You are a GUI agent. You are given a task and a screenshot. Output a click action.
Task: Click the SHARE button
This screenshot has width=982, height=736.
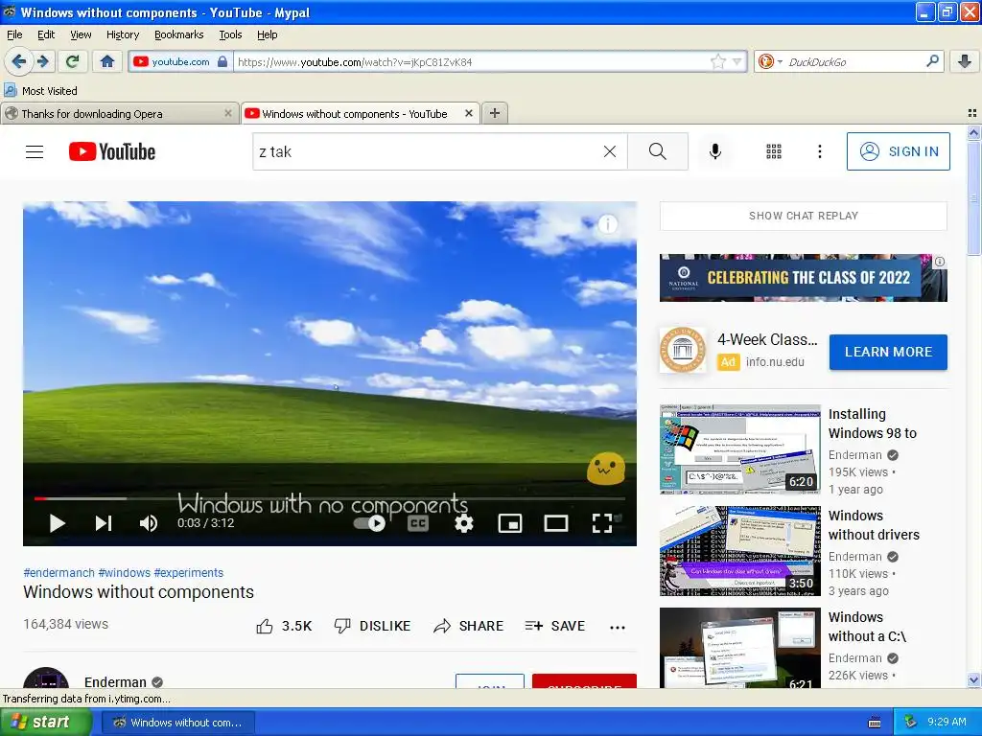coord(468,626)
